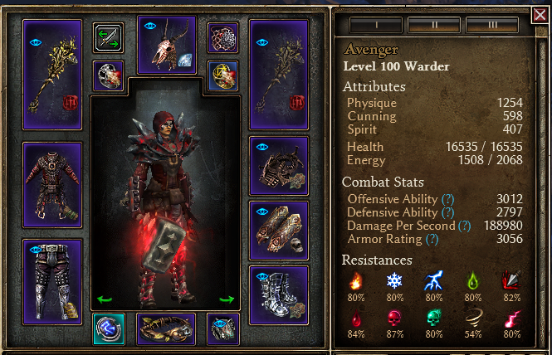Select the yellow-banded ring slot
This screenshot has height=355, width=552.
[x=222, y=76]
